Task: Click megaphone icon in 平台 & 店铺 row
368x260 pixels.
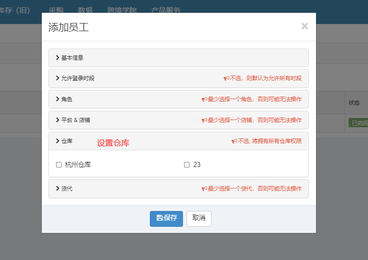Action: pos(204,121)
